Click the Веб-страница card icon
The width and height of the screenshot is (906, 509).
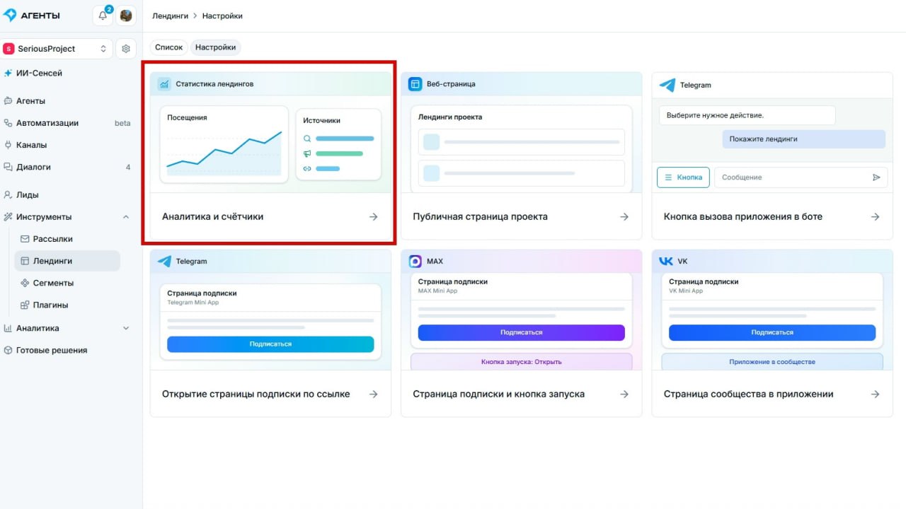tap(415, 84)
